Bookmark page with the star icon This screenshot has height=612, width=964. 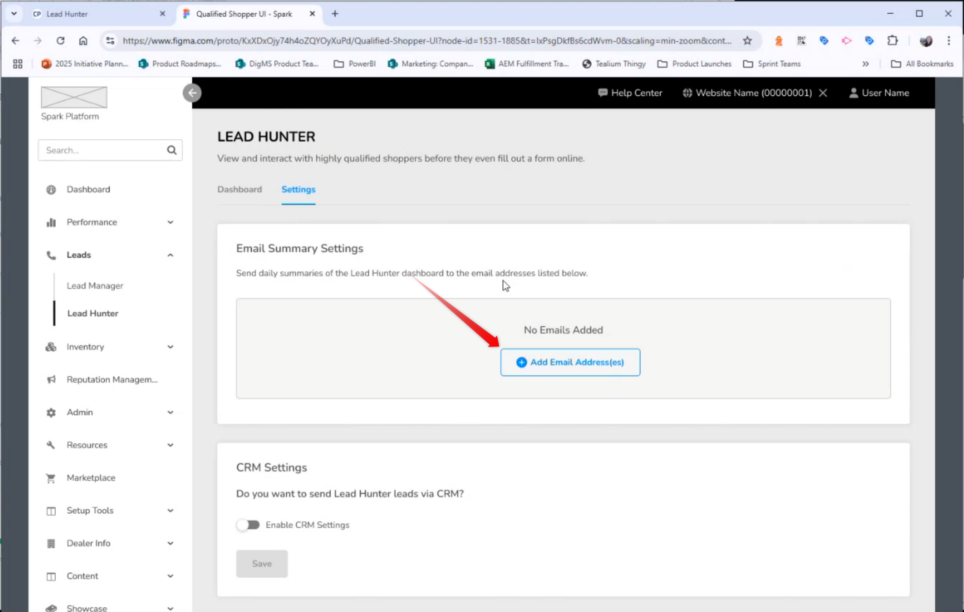747,40
